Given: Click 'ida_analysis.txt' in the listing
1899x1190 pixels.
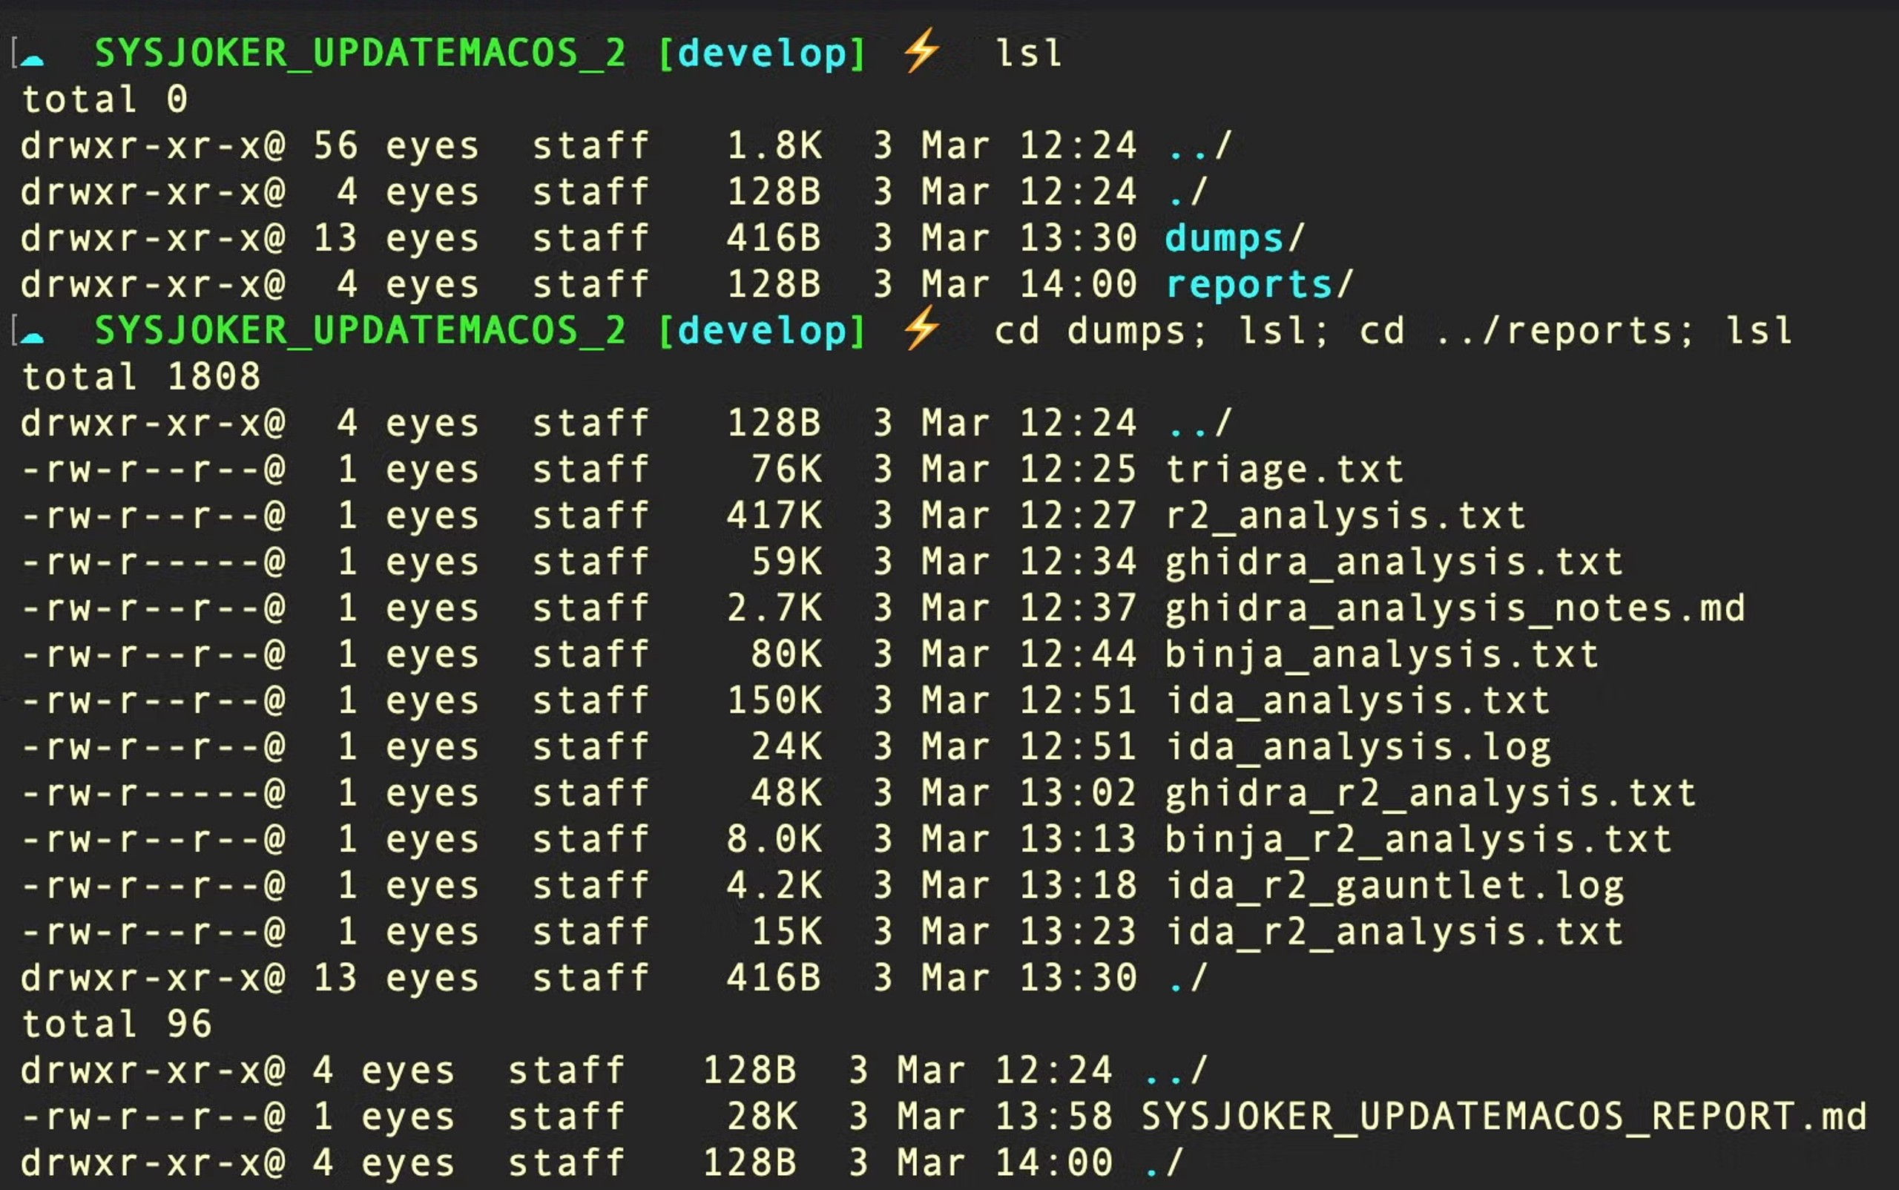Looking at the screenshot, I should click(x=1357, y=700).
